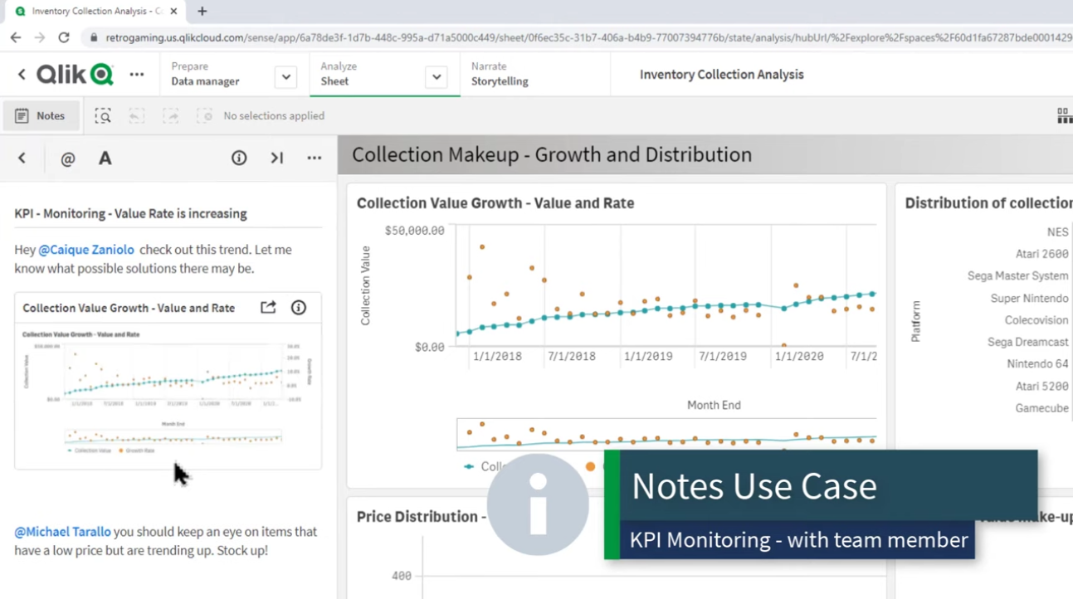Step forward in selections
1073x599 pixels.
point(171,116)
